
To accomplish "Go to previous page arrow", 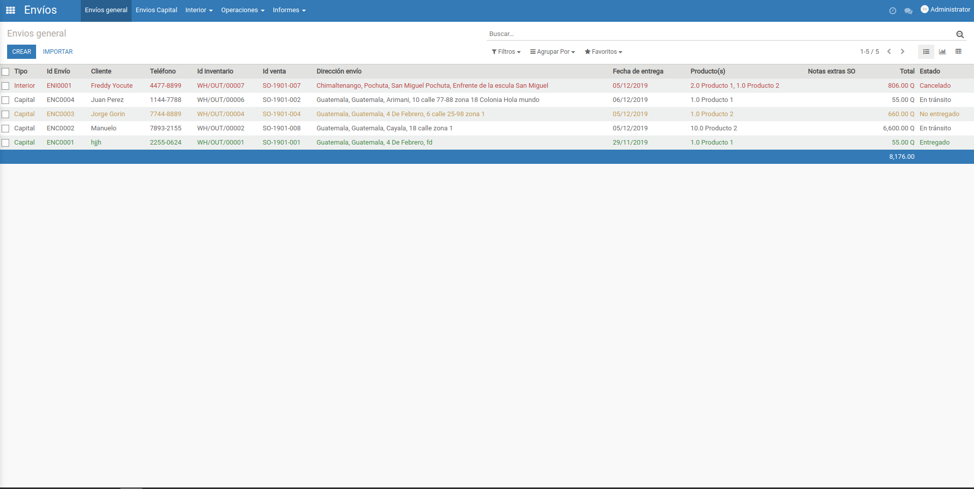I will pos(889,52).
